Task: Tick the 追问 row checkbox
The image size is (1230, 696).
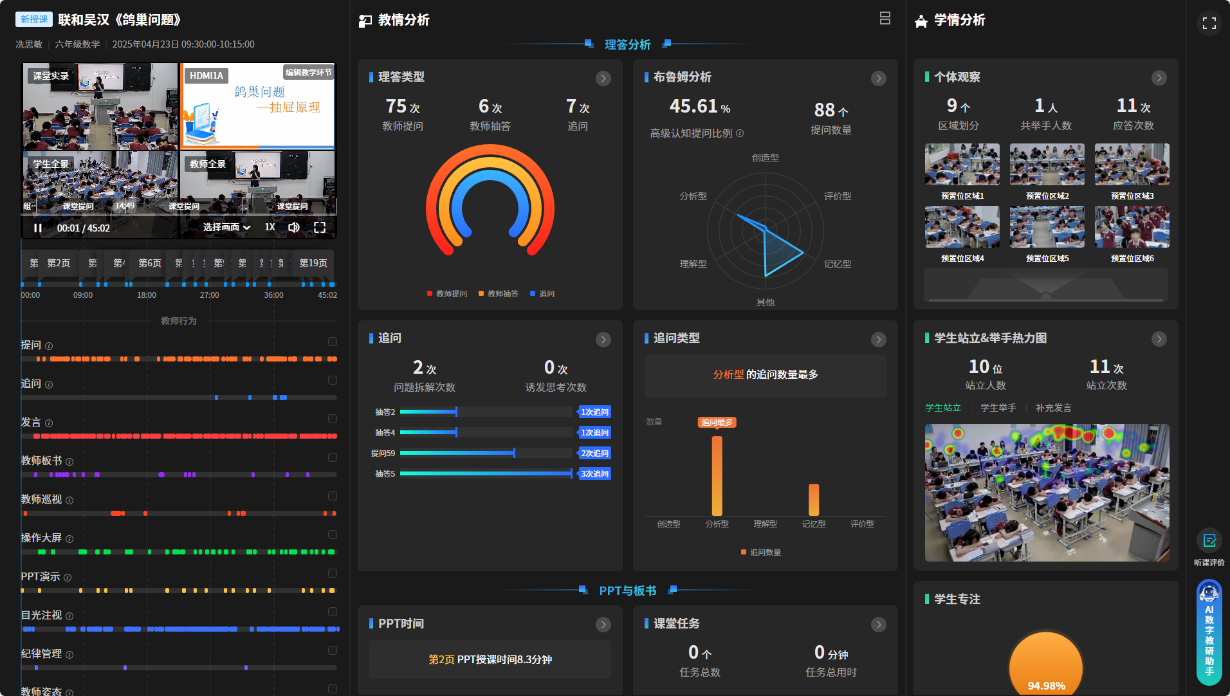Action: (x=333, y=380)
